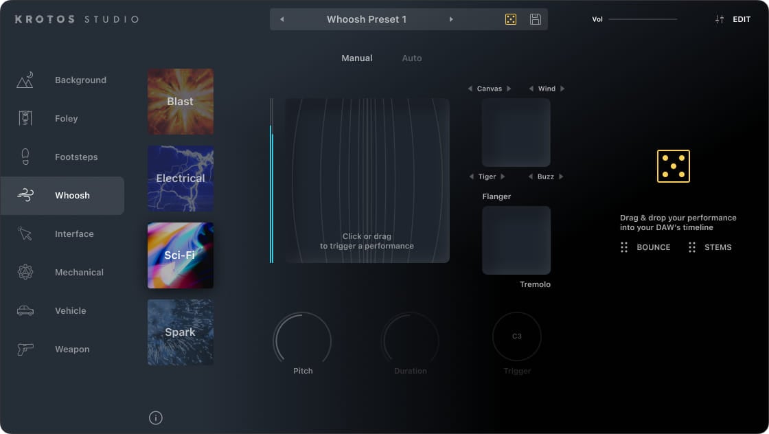Viewport: 769px width, 434px height.
Task: Click the BOUNCE button
Action: [x=645, y=247]
